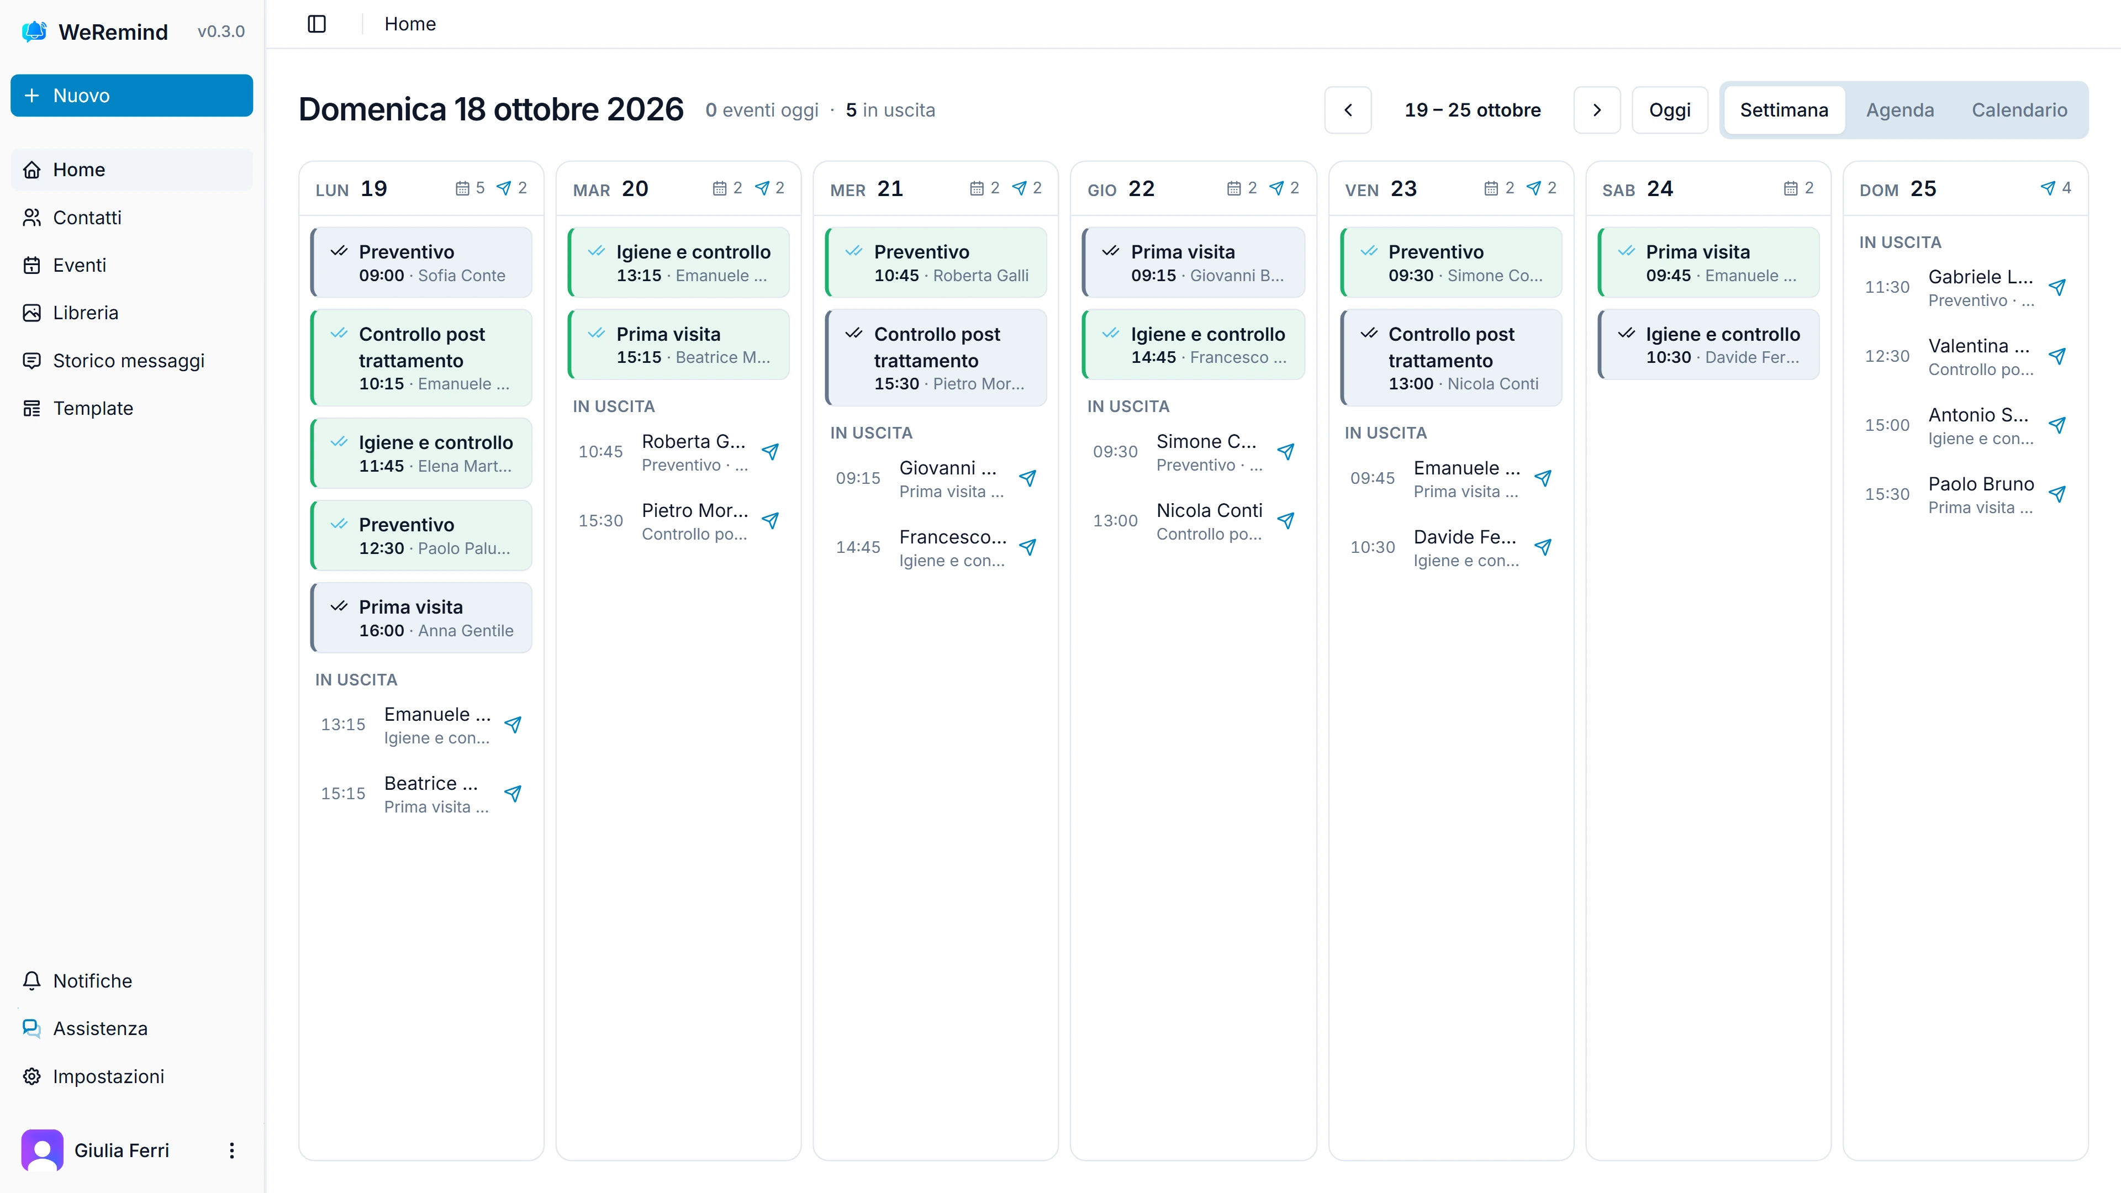Toggle the sidebar panel icon

point(317,24)
